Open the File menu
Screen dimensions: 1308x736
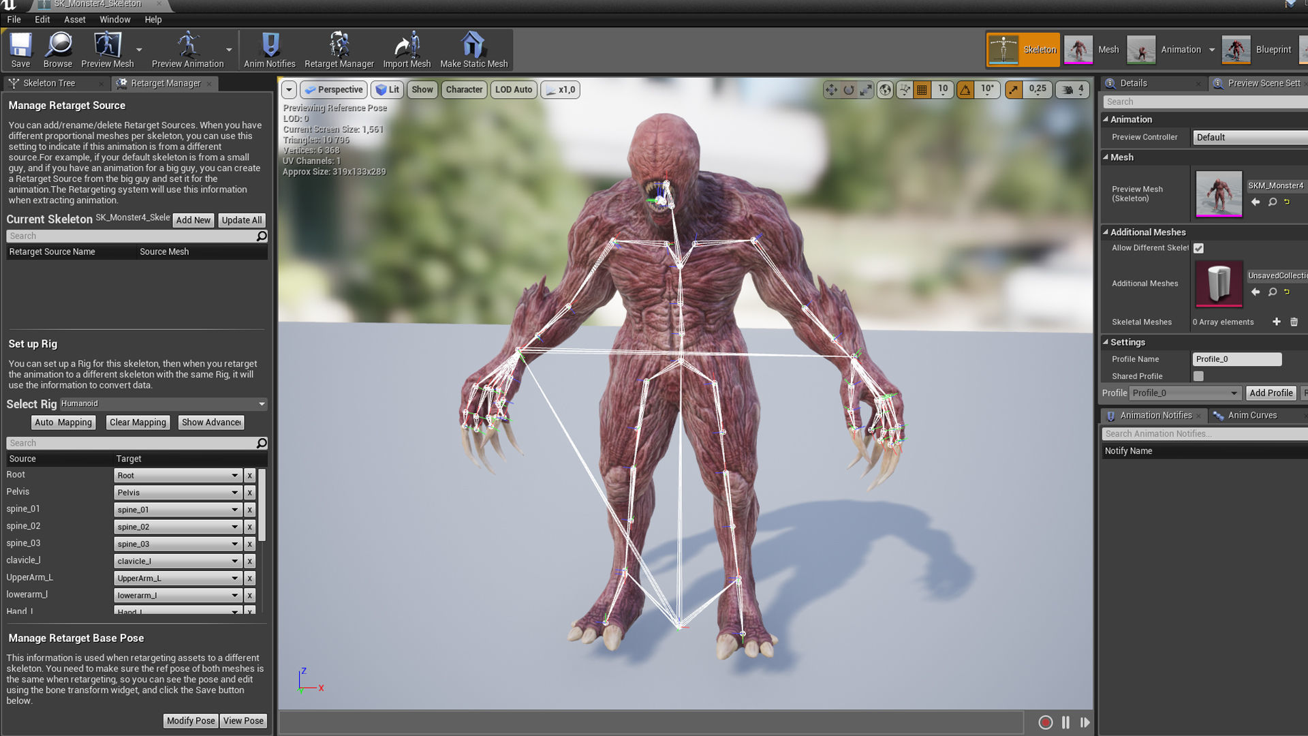14,19
